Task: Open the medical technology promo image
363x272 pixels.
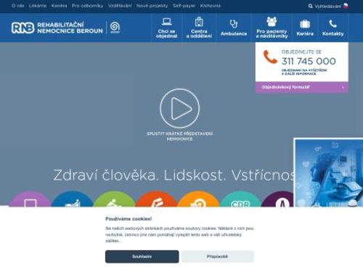Action: pyautogui.click(x=328, y=173)
